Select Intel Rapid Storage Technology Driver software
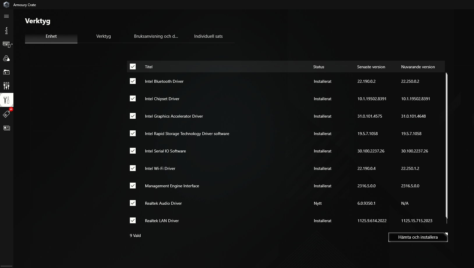 187,134
